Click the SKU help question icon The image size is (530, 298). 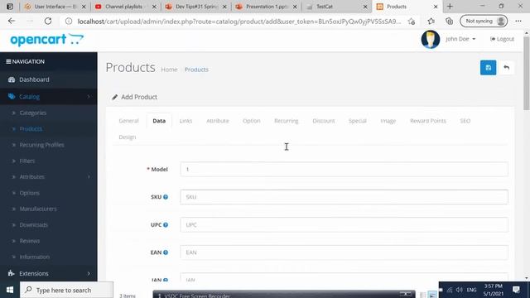(166, 197)
